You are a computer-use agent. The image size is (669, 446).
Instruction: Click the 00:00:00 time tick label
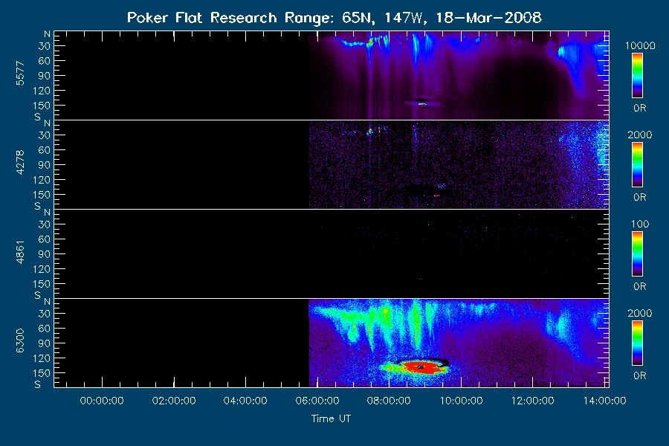click(x=102, y=401)
